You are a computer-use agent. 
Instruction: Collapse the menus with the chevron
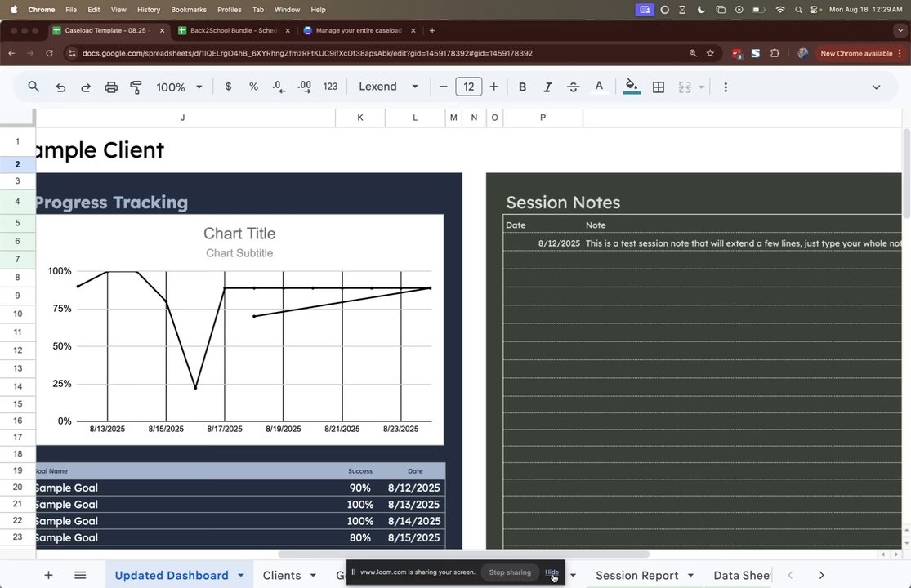click(876, 87)
